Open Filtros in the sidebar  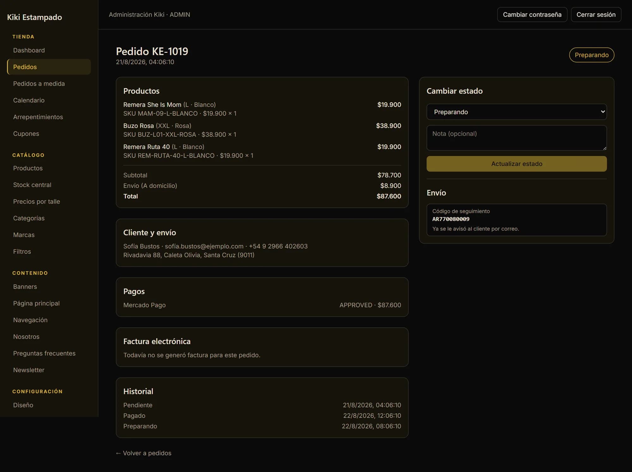tap(49, 251)
